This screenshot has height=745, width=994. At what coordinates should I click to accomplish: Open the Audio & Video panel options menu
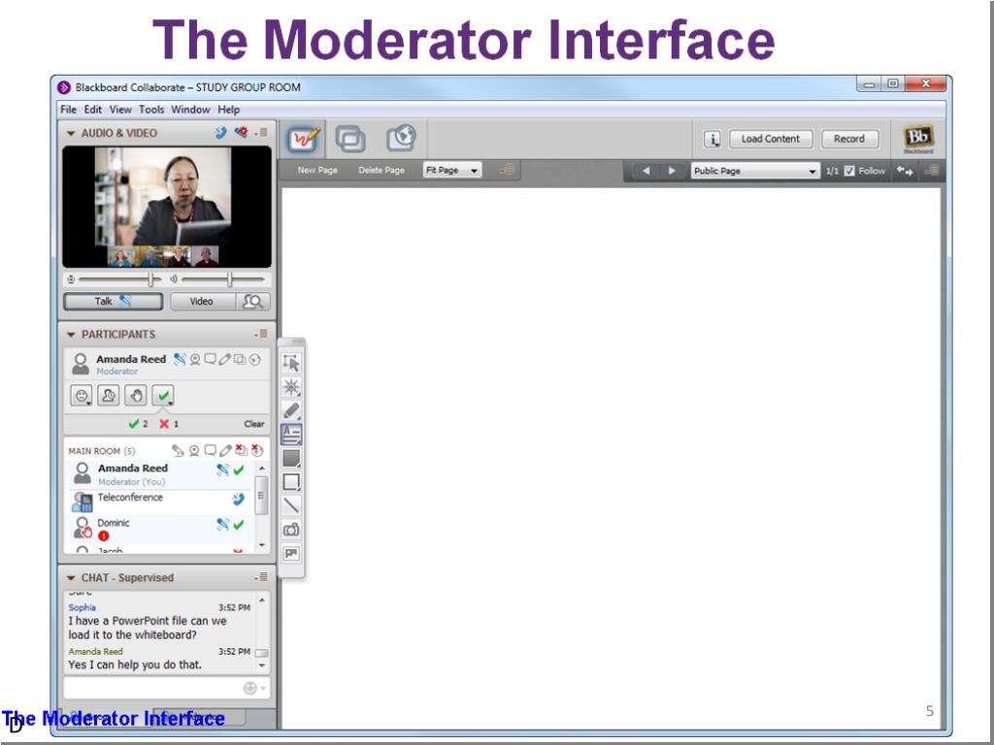coord(262,132)
